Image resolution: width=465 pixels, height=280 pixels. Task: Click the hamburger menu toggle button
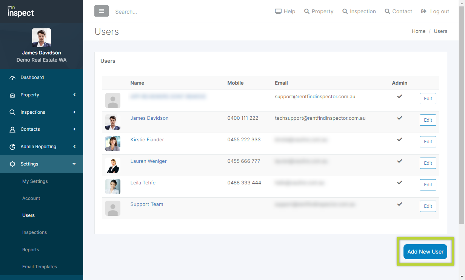[102, 11]
